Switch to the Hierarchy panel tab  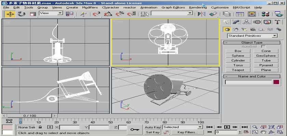coord(246,22)
